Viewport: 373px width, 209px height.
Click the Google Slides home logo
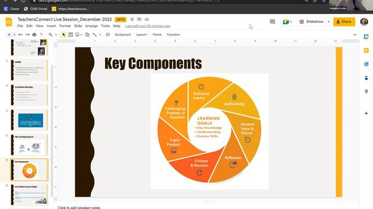click(x=9, y=22)
